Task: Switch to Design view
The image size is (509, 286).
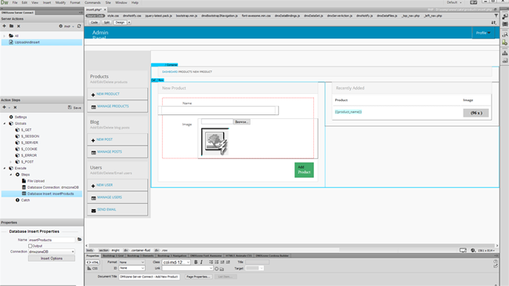Action: click(x=120, y=23)
